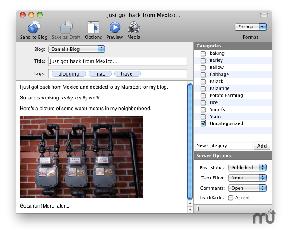The width and height of the screenshot is (288, 236).
Task: Select the travel tag token
Action: [x=127, y=74]
